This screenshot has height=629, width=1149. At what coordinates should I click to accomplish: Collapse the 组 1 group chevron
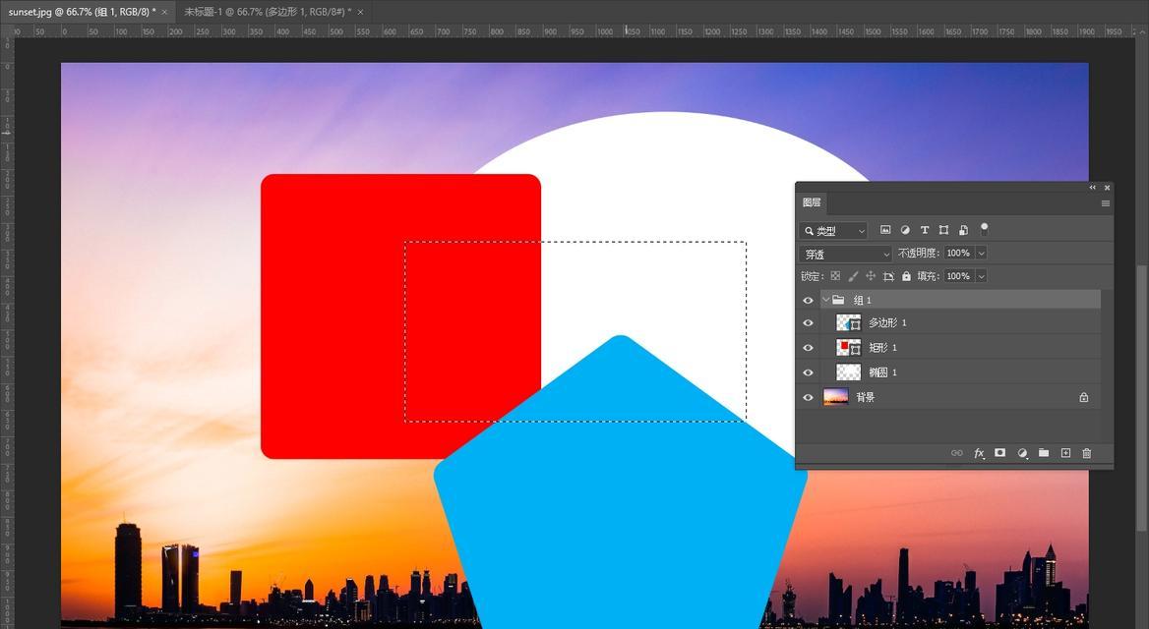point(826,300)
